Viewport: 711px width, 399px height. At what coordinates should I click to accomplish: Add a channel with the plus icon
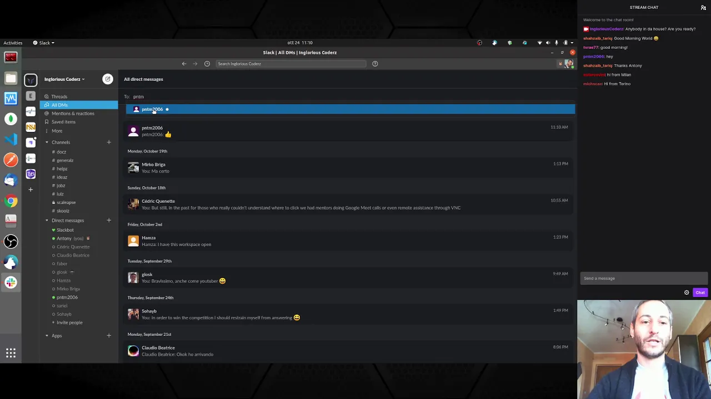pyautogui.click(x=109, y=142)
